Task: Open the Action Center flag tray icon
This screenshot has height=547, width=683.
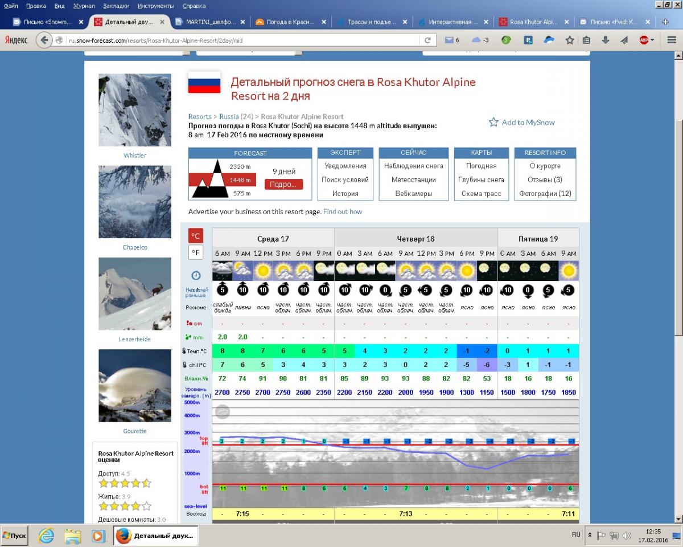Action: point(601,536)
